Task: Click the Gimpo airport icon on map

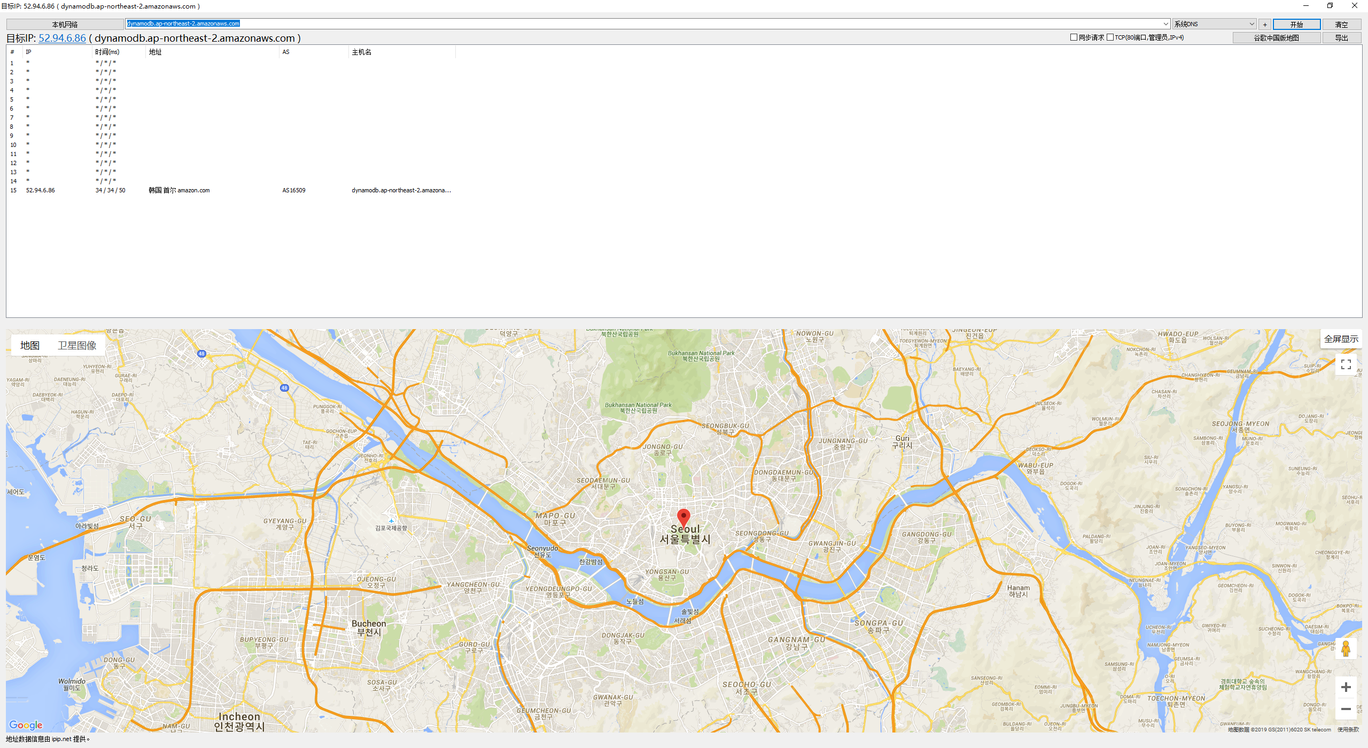Action: coord(391,520)
